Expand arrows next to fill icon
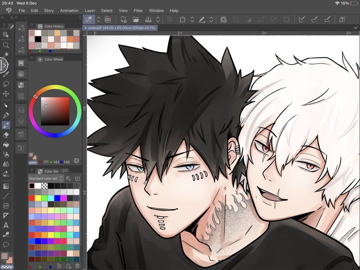 (x=211, y=20)
